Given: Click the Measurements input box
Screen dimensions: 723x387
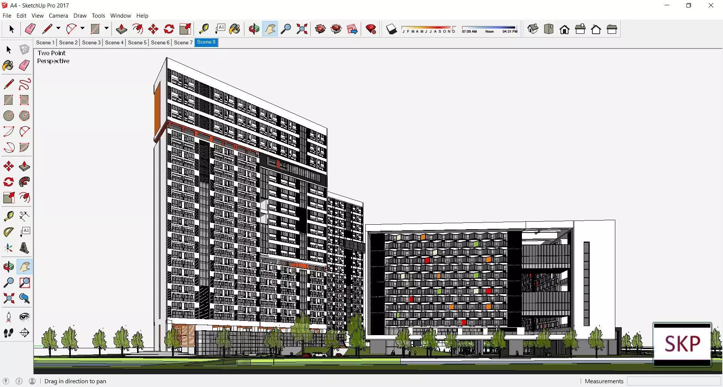Looking at the screenshot, I should pyautogui.click(x=674, y=381).
